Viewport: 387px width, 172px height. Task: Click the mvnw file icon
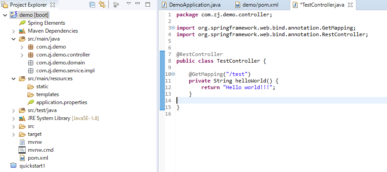pos(22,142)
